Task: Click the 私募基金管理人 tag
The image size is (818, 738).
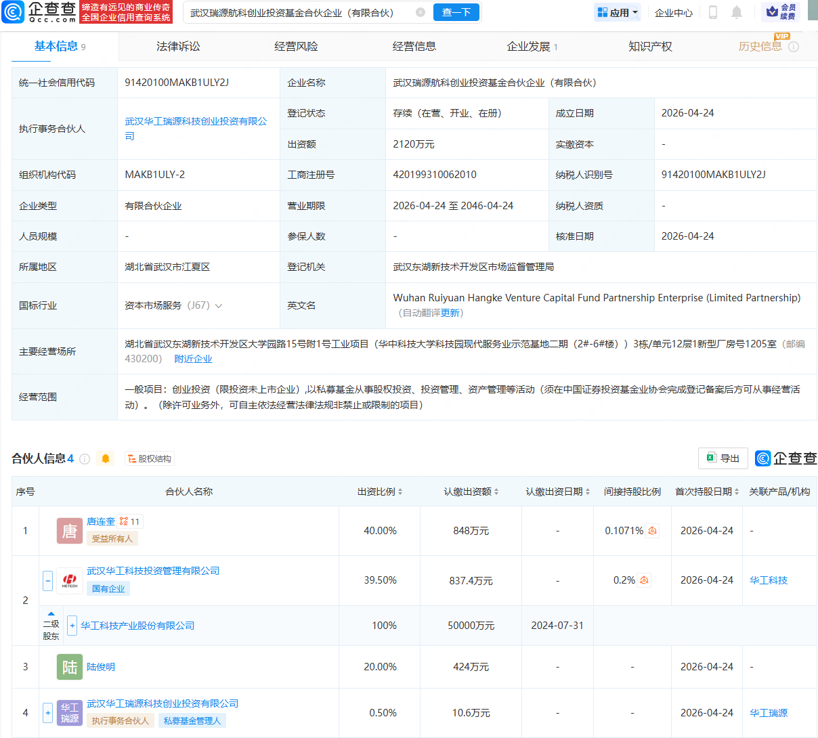Action: pos(192,720)
